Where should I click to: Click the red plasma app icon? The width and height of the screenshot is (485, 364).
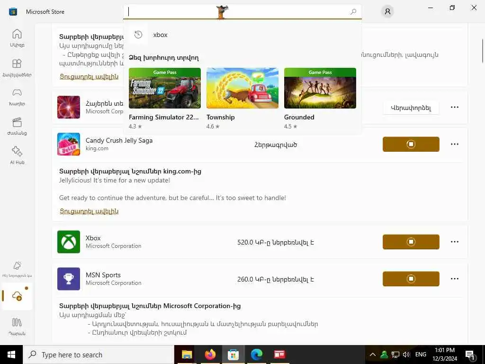point(69,107)
